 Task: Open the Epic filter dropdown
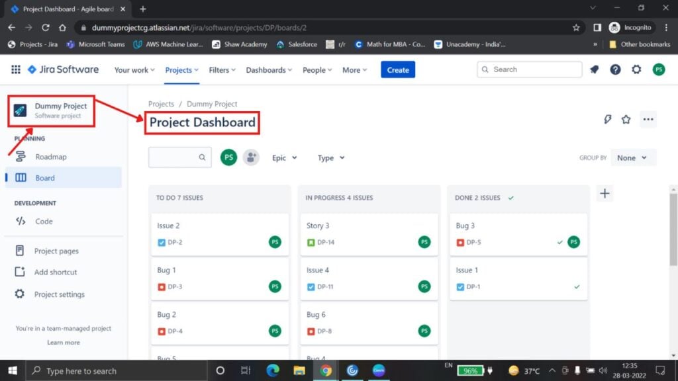[x=284, y=157]
